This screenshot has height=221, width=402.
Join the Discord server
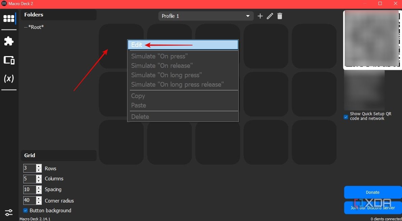point(373,208)
